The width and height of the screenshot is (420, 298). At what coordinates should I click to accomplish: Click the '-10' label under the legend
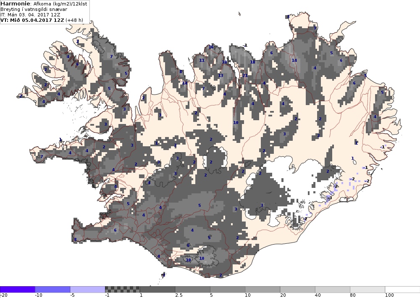pyautogui.click(x=39, y=295)
